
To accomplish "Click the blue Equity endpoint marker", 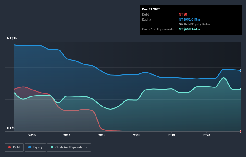I will pos(241,70).
